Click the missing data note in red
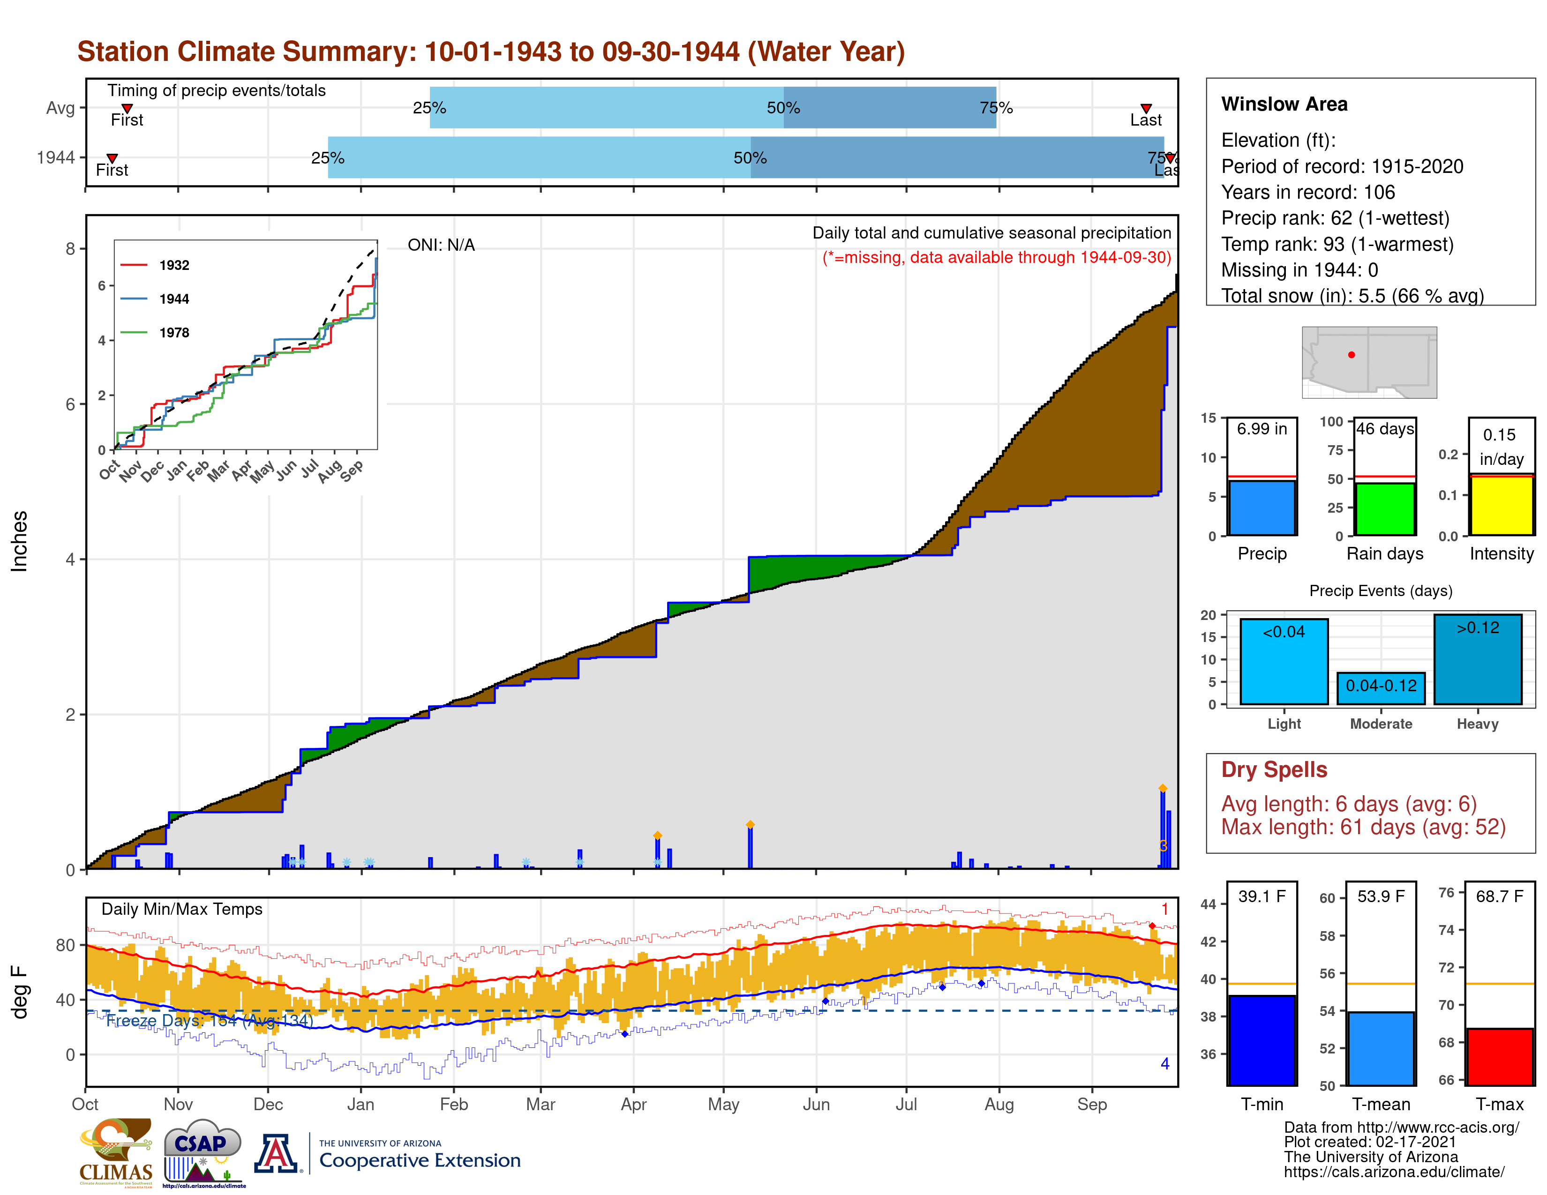 point(997,257)
